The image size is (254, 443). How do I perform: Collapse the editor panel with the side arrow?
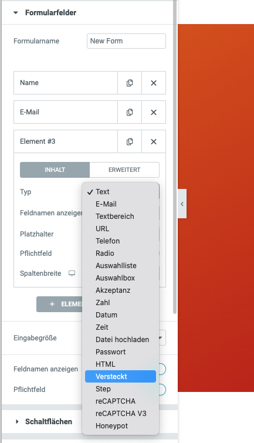pyautogui.click(x=182, y=204)
